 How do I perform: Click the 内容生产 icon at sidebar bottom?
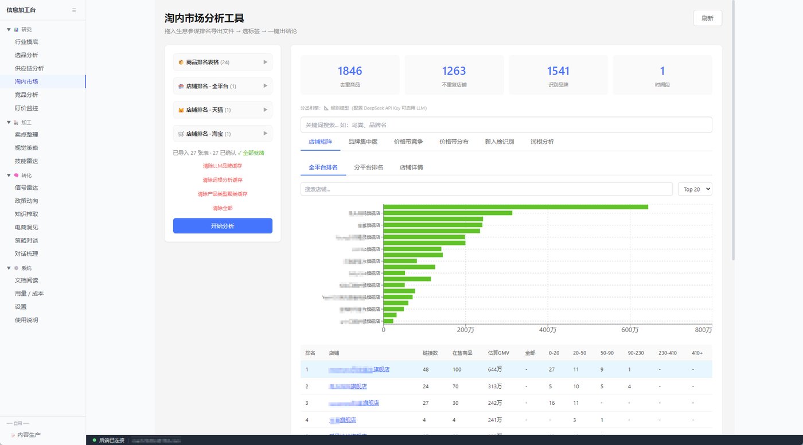[13, 435]
